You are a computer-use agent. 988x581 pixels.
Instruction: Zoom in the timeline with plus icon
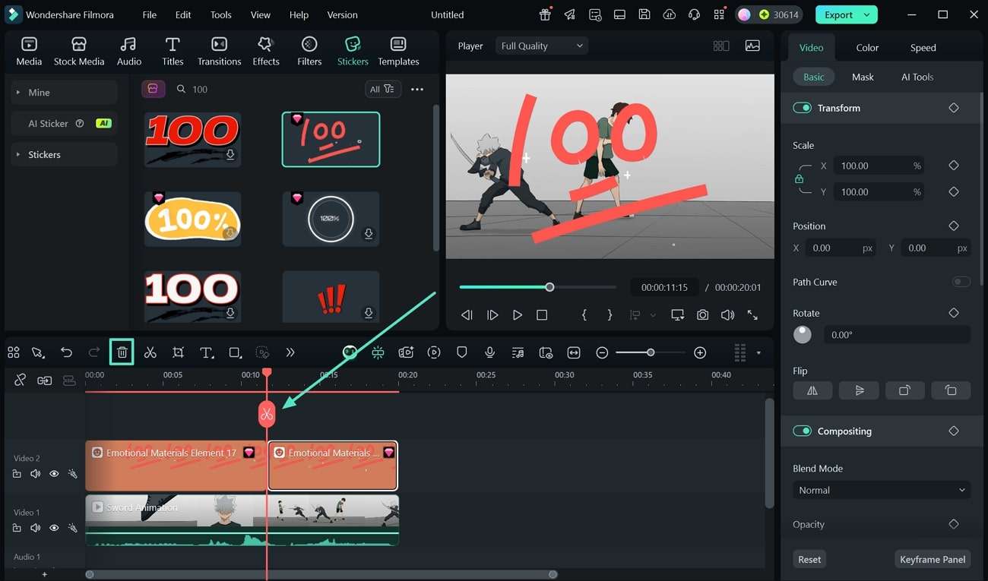[700, 352]
